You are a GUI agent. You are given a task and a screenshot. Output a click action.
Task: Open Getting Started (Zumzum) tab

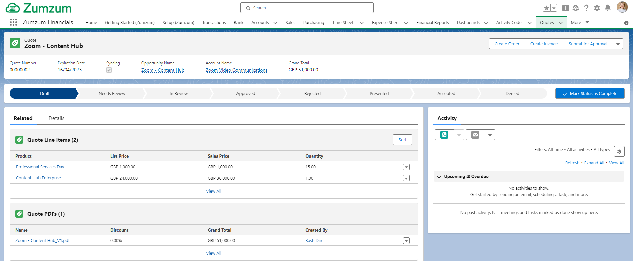pyautogui.click(x=130, y=23)
